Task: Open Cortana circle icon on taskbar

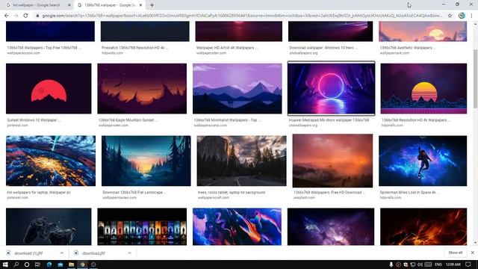Action: [x=27, y=265]
